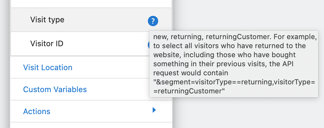Click the blank row below Actions
324x128 pixels.
pos(91,125)
